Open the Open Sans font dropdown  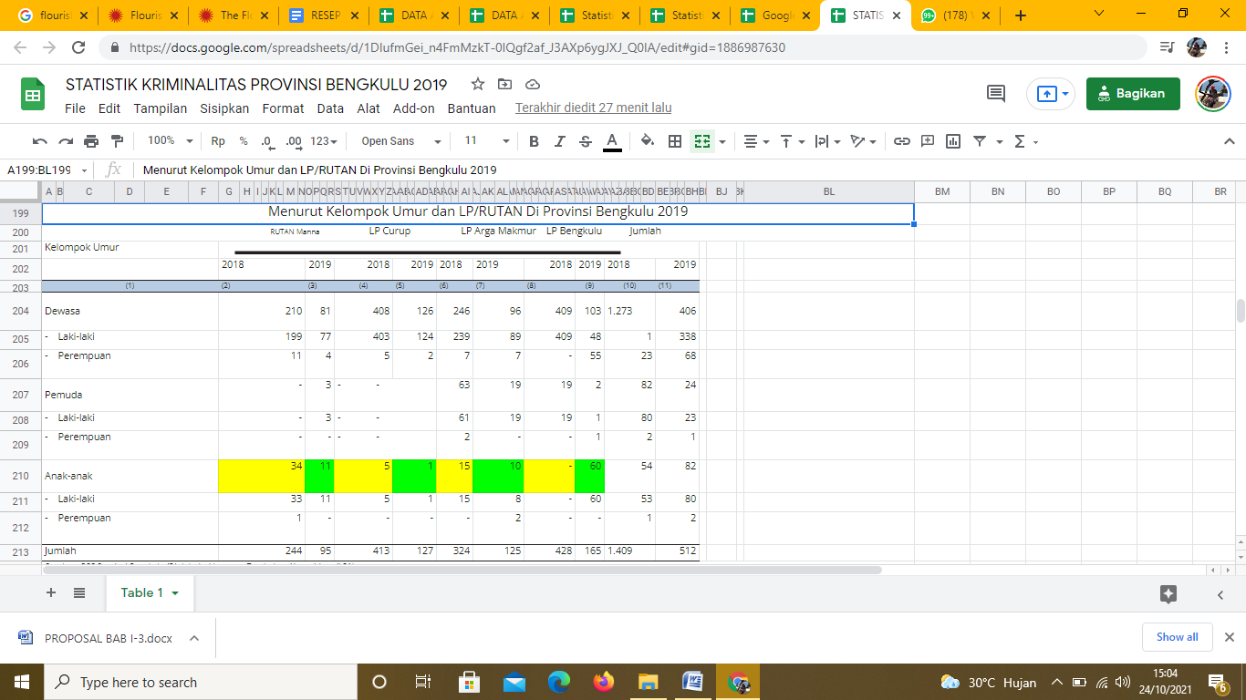pyautogui.click(x=400, y=141)
